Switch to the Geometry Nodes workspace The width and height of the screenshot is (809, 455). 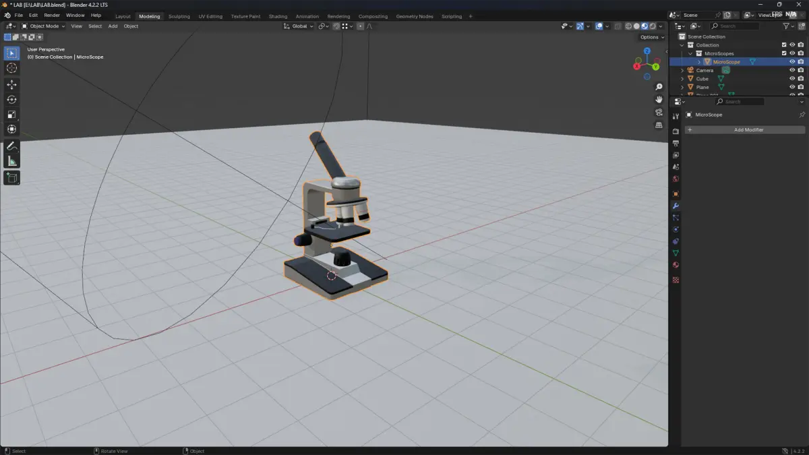[415, 16]
